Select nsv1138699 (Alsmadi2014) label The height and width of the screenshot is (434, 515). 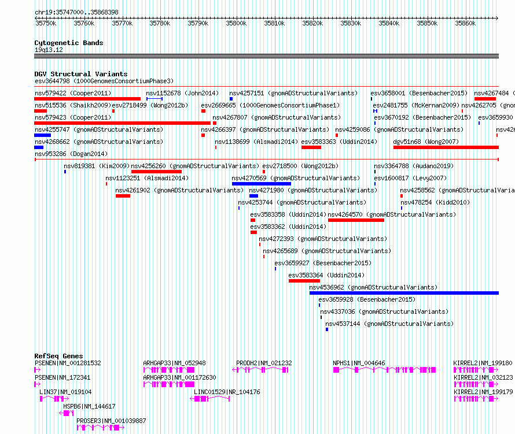[x=256, y=142]
